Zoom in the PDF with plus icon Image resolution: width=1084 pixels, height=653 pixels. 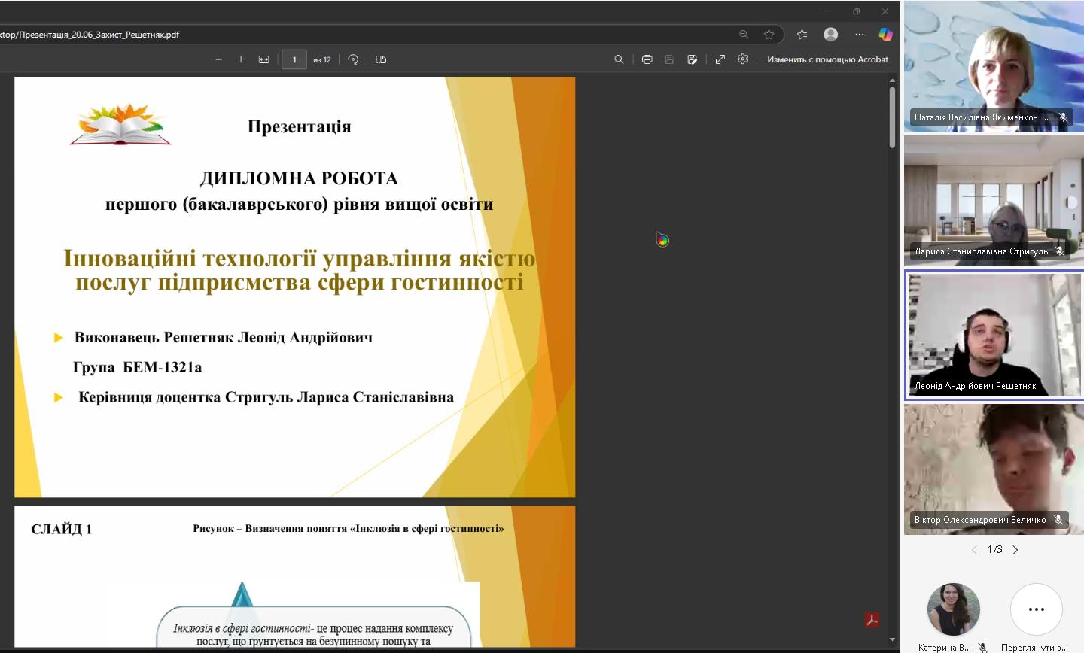click(241, 59)
